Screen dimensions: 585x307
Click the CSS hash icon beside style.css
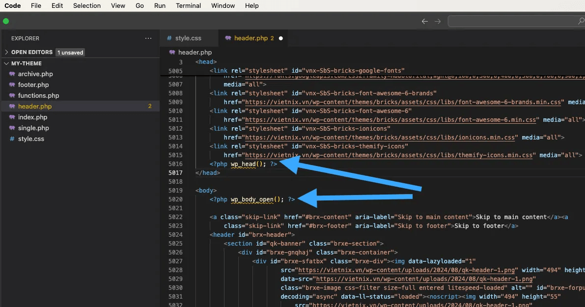12,139
